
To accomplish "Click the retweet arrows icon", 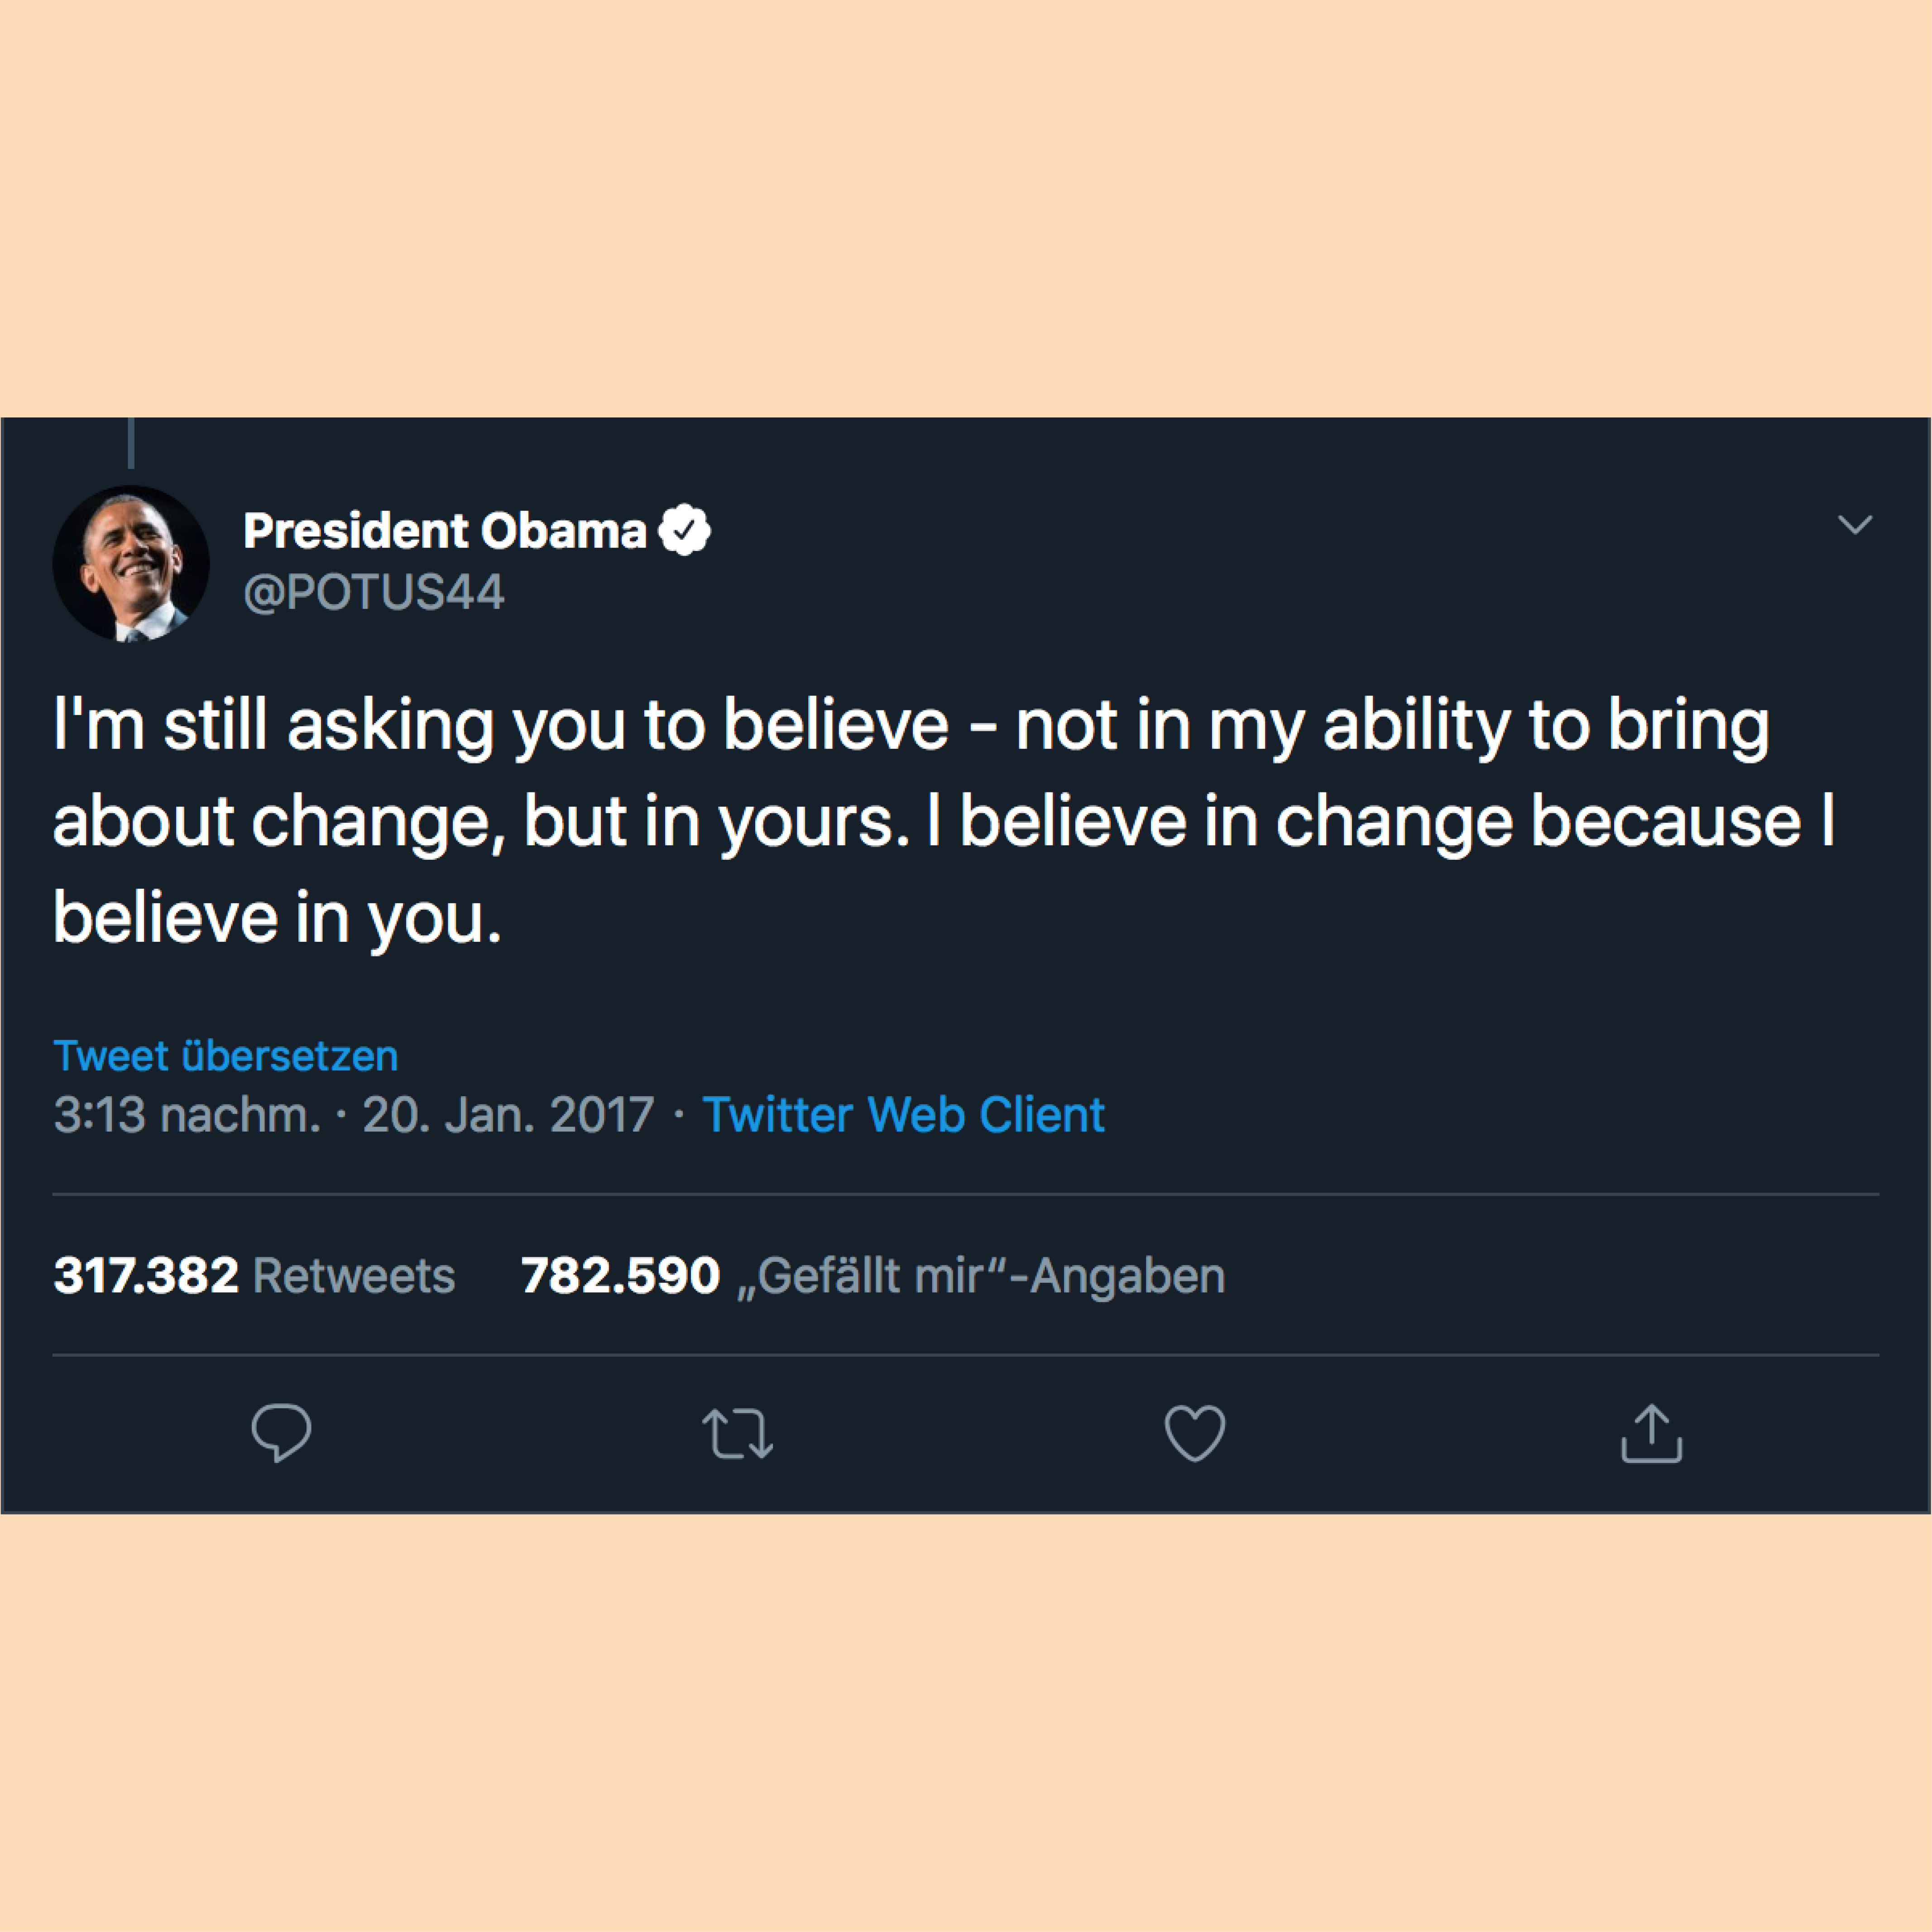I will coord(737,1434).
